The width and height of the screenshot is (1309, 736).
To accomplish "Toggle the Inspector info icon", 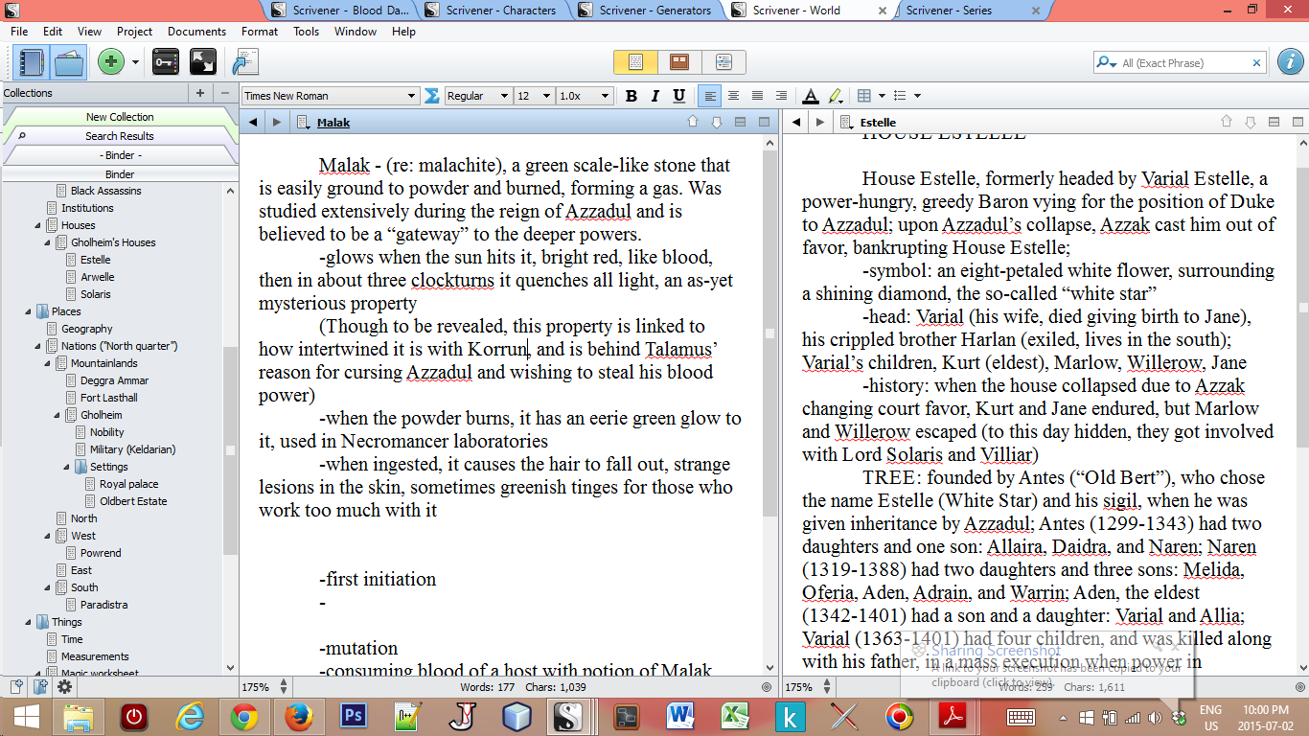I will click(1289, 62).
